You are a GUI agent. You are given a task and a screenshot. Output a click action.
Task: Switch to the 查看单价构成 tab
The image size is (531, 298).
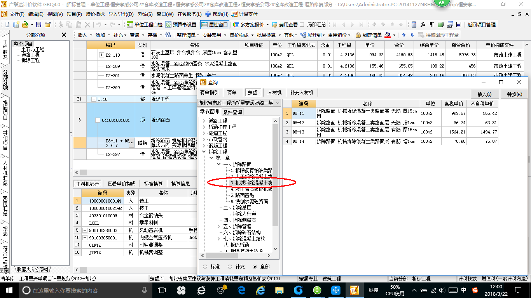[x=121, y=184]
